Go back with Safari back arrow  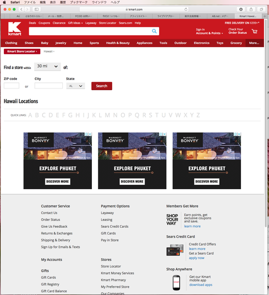click(21, 9)
